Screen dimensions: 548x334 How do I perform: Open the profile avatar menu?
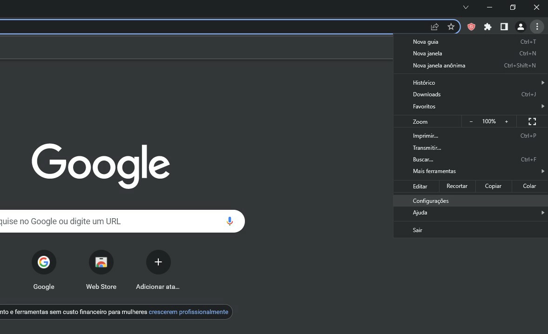(x=521, y=27)
